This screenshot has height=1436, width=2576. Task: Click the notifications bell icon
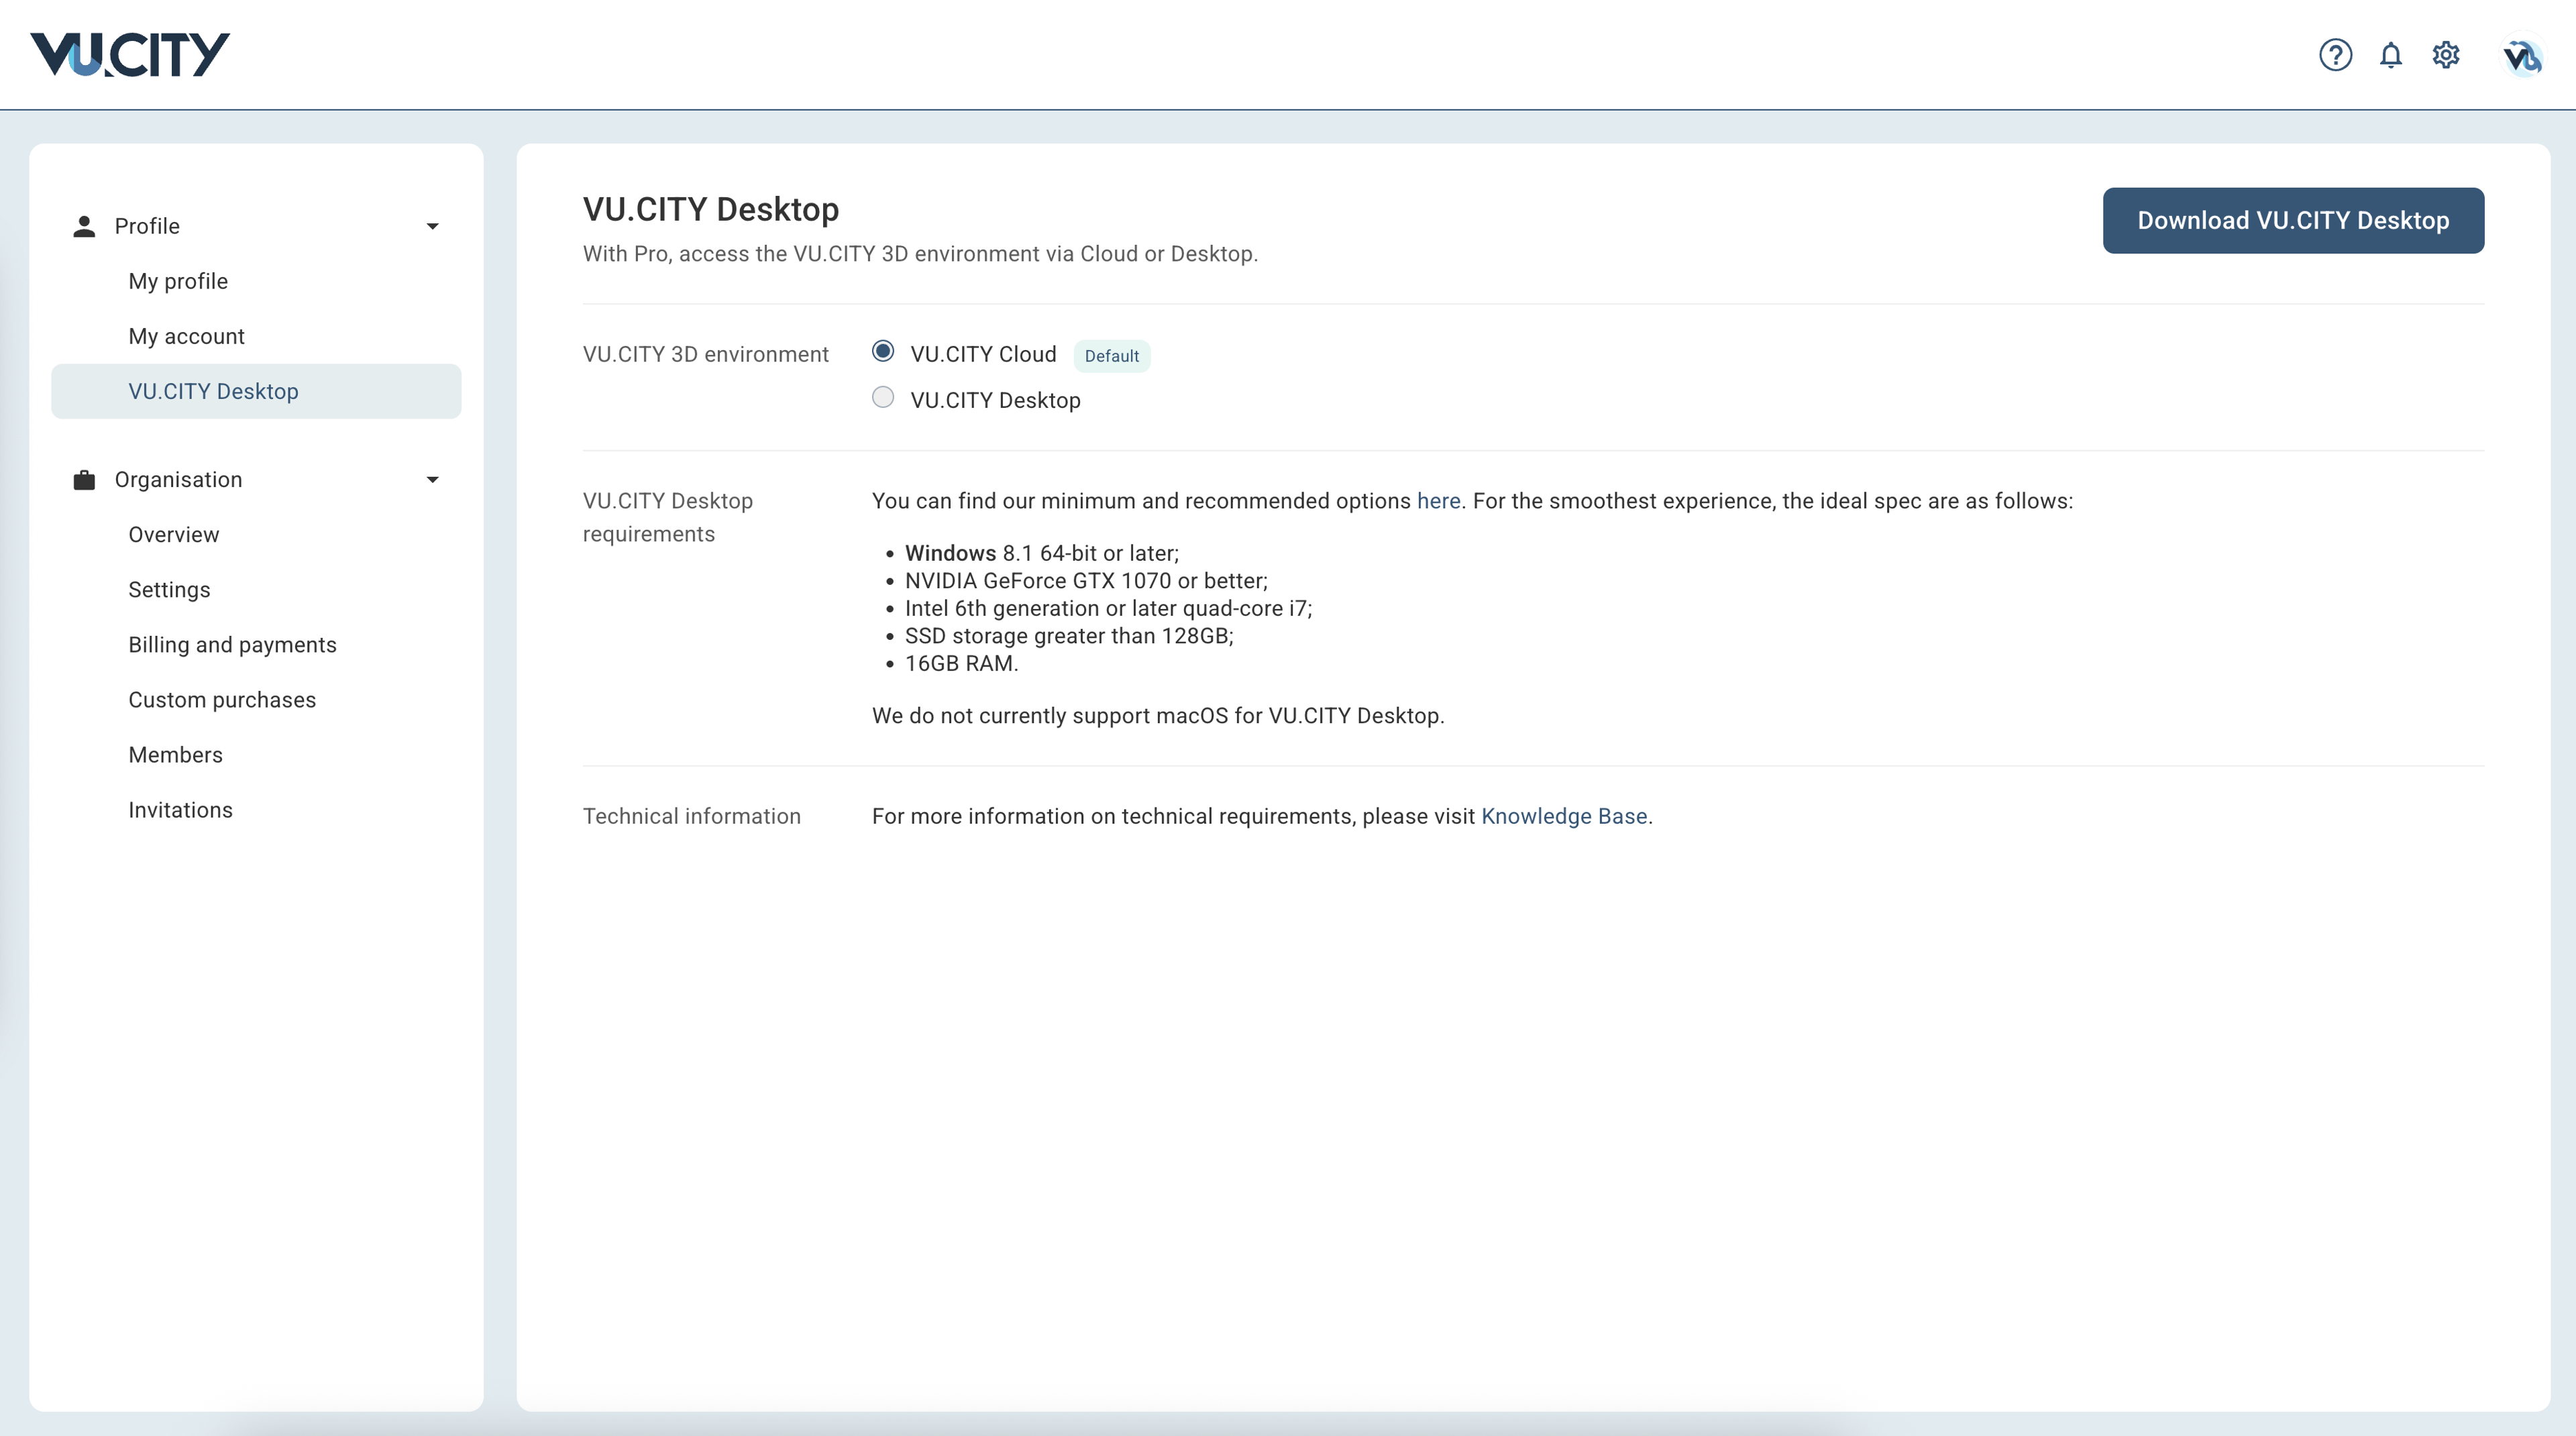2391,55
